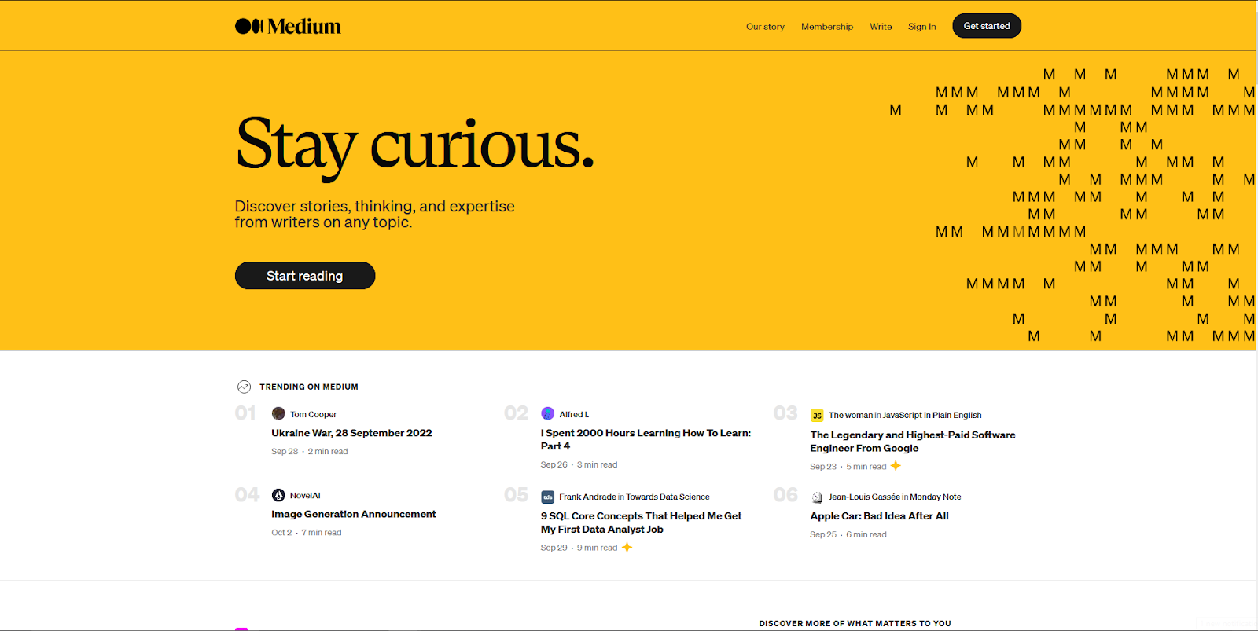This screenshot has height=631, width=1258.
Task: Click DISCOVER MORE OF WHAT MATTERS heading
Action: tap(855, 623)
